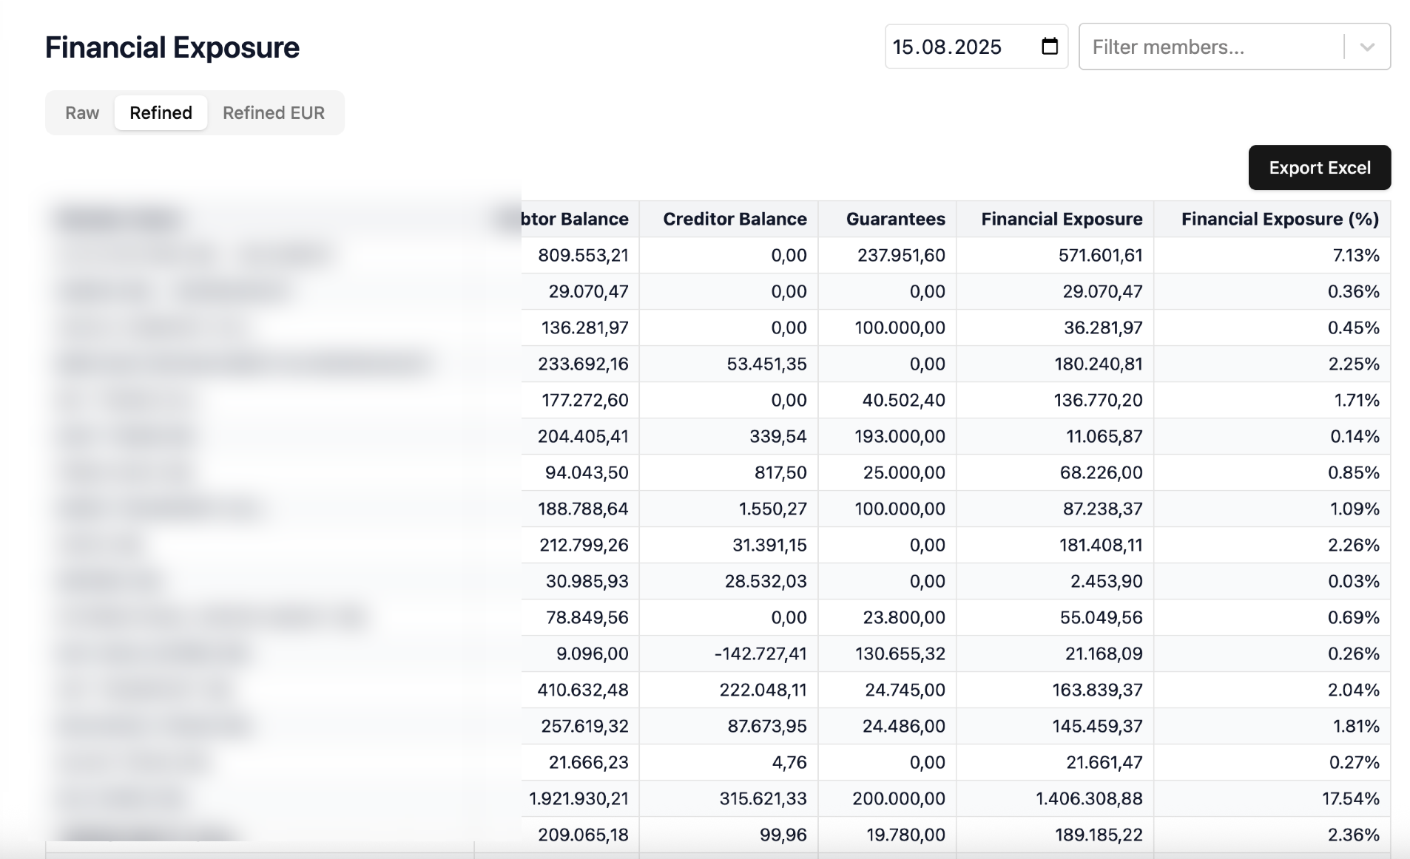Switch to the Refined EUR tab
This screenshot has width=1410, height=859.
(x=273, y=112)
